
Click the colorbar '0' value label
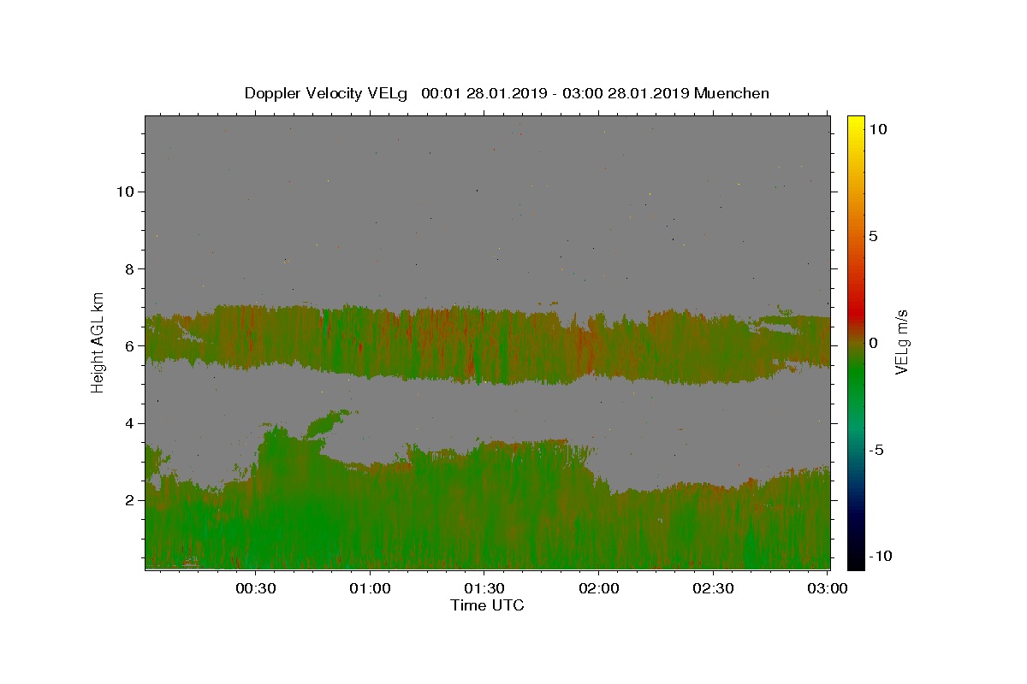[873, 343]
